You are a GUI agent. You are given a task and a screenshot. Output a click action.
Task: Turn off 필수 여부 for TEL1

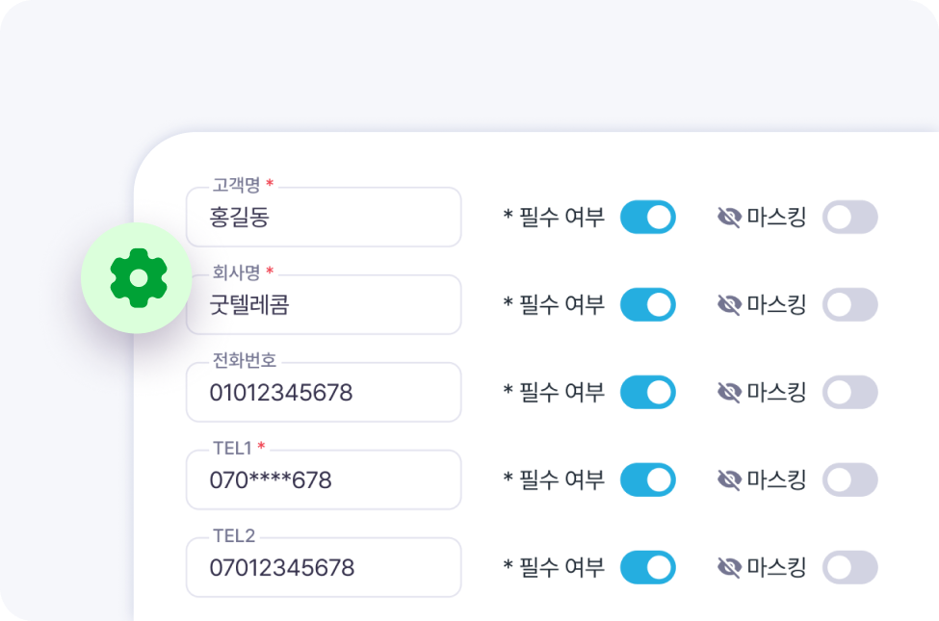647,479
